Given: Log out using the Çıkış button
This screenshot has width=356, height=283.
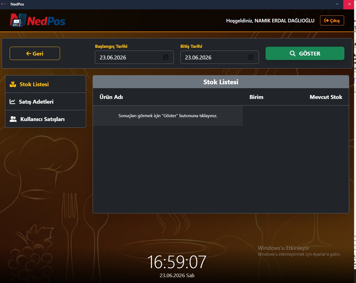Looking at the screenshot, I should [332, 20].
